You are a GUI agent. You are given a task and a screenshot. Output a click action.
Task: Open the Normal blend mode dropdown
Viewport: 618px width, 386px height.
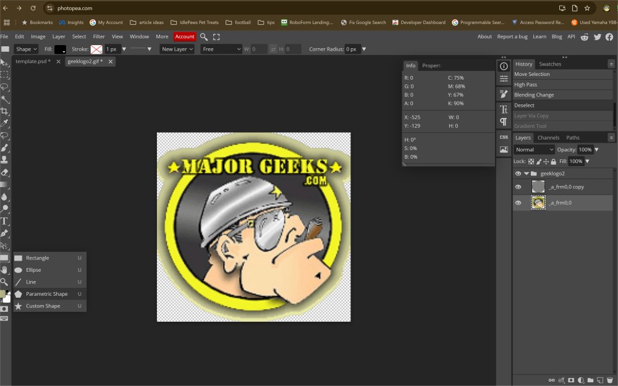[535, 149]
